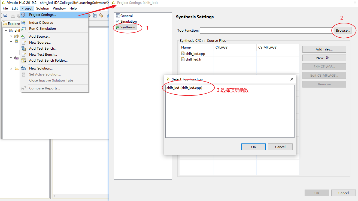
Task: Expand the solution node in Explorer
Action: (11, 69)
